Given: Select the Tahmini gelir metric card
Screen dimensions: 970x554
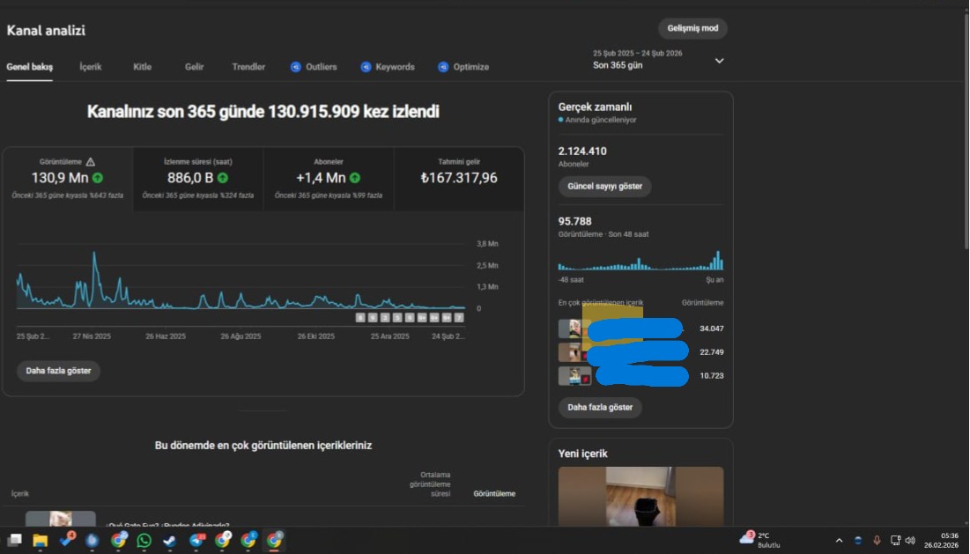Looking at the screenshot, I should point(458,178).
